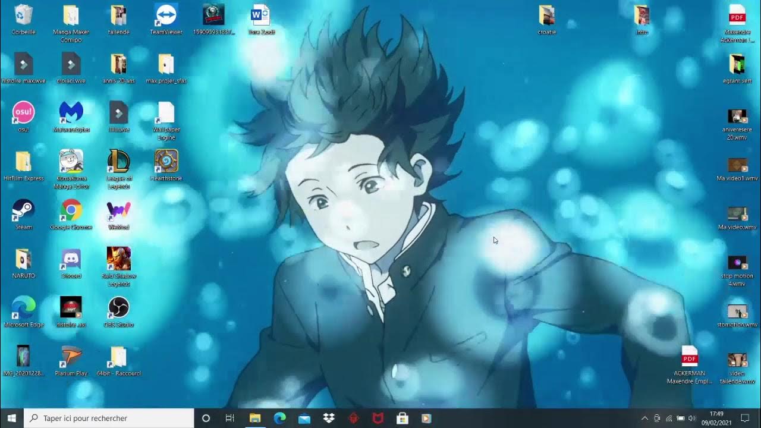Viewport: 761px width, 428px height.
Task: Open 64bit - Raccourci folder shortcut
Action: click(x=118, y=361)
